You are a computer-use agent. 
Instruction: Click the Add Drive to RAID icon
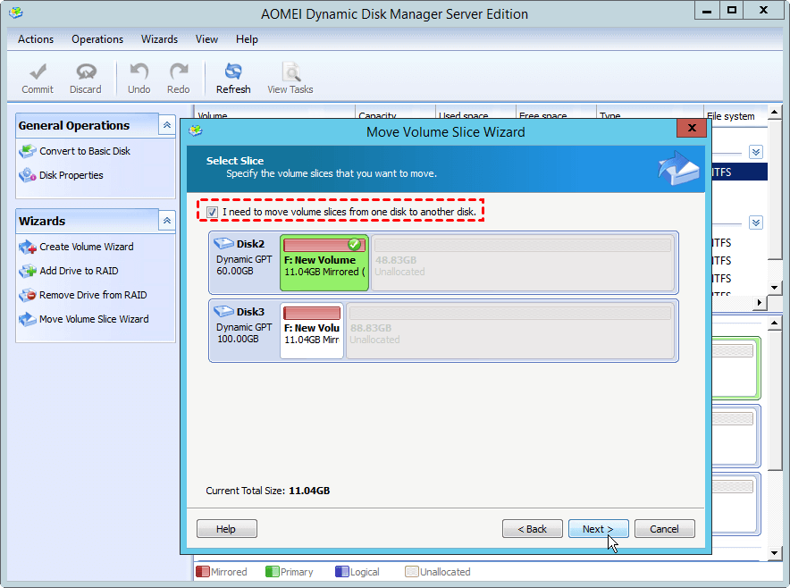click(x=27, y=271)
